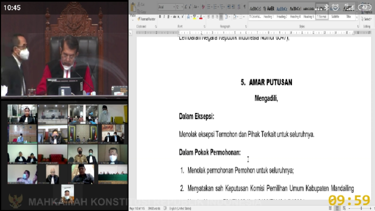Click the page number status bar entry
Viewport: 375px width, 211px height.
(137, 208)
